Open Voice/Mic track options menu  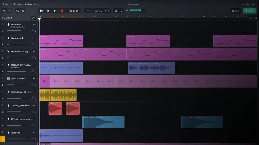pos(34,133)
